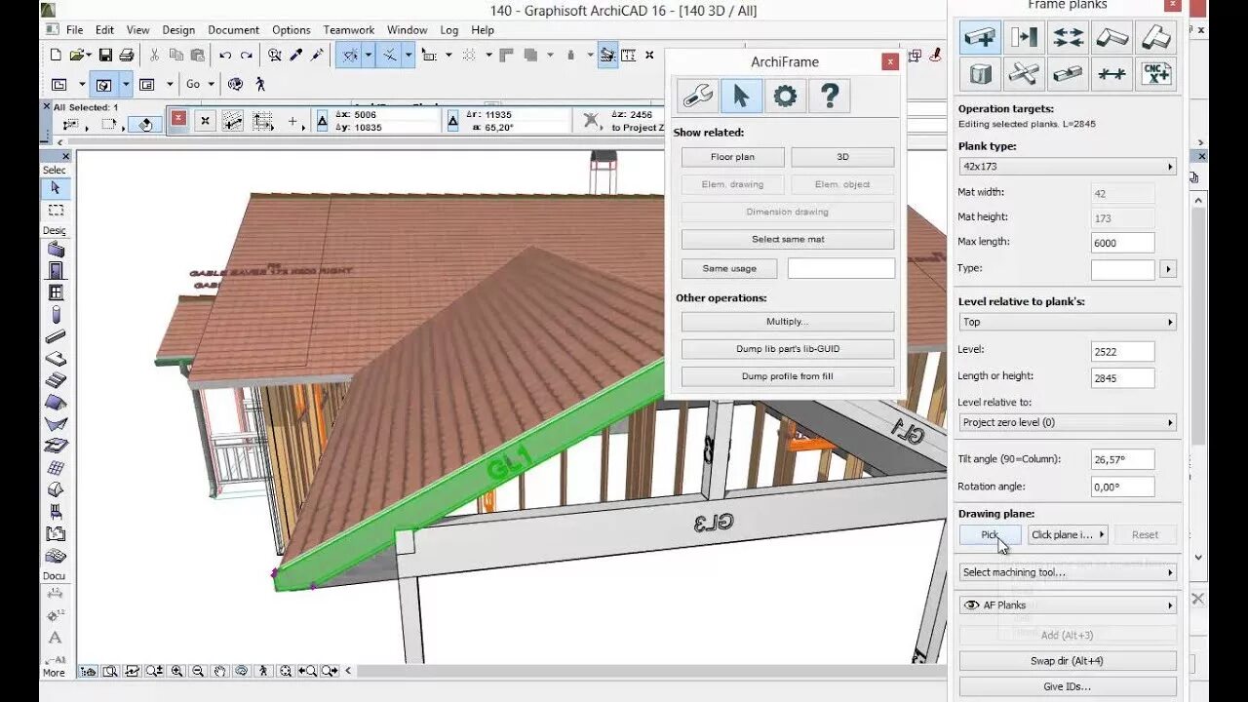Open ArchiFrame gear settings tab
The image size is (1248, 702).
coord(785,96)
